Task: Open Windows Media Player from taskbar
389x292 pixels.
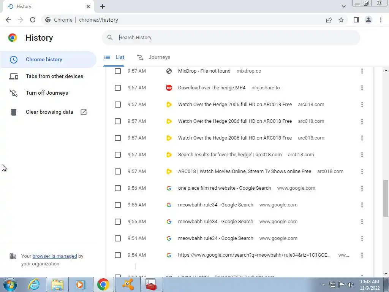Action: 80,284
